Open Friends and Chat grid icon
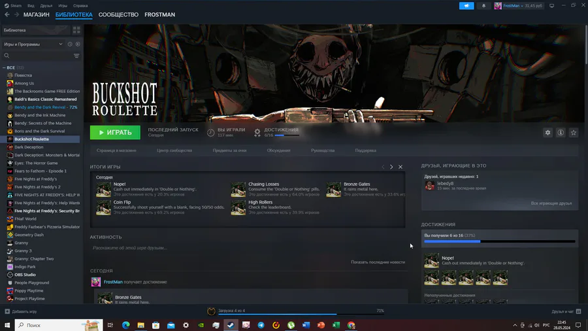The height and width of the screenshot is (331, 588). (x=579, y=311)
